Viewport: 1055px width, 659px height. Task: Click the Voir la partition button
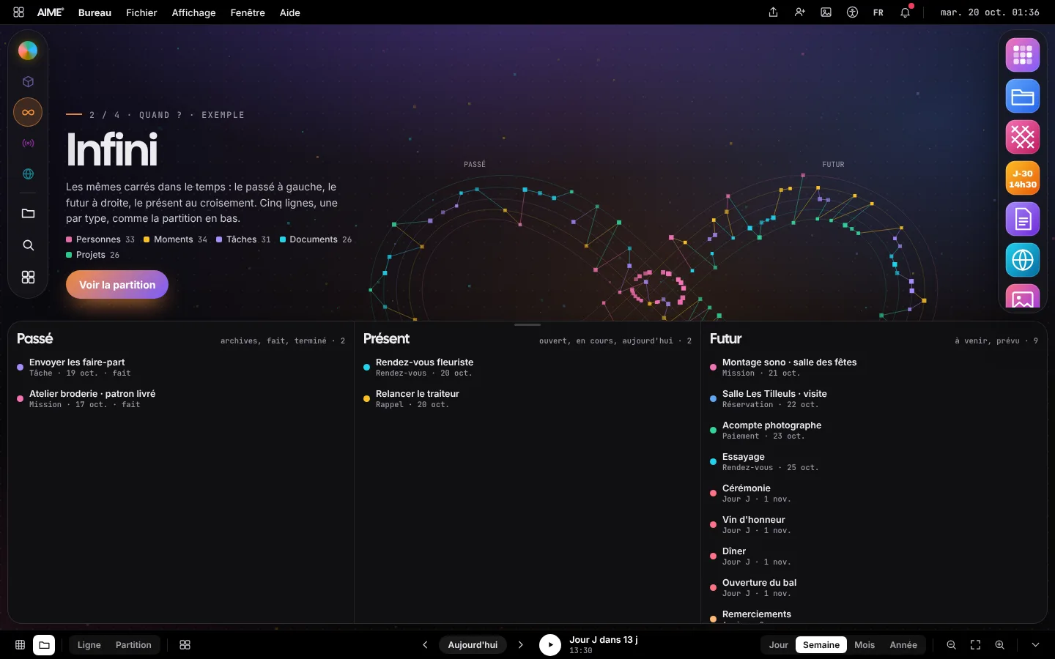[117, 285]
